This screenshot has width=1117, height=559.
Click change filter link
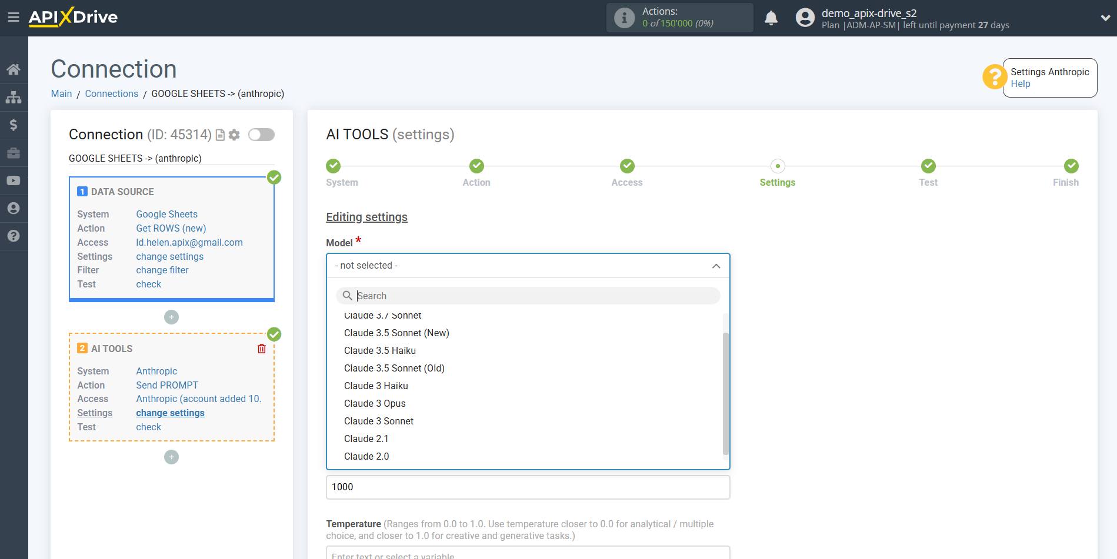162,270
